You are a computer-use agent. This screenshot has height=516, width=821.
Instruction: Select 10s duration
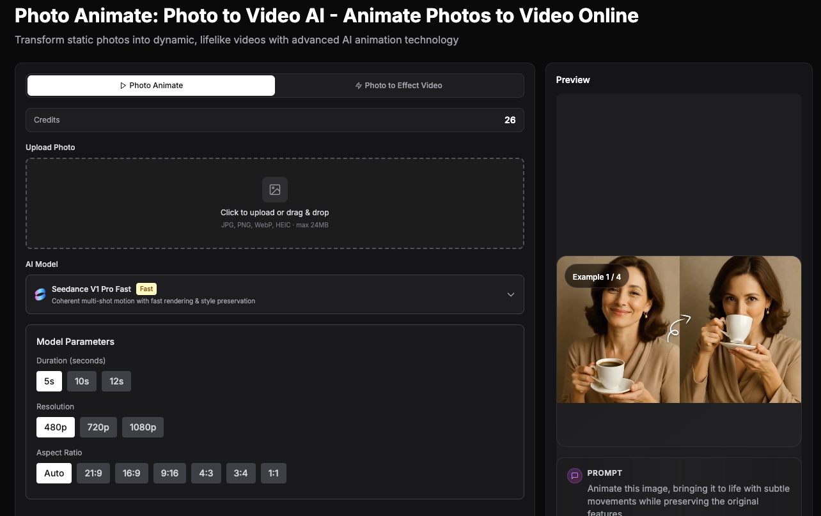tap(81, 381)
